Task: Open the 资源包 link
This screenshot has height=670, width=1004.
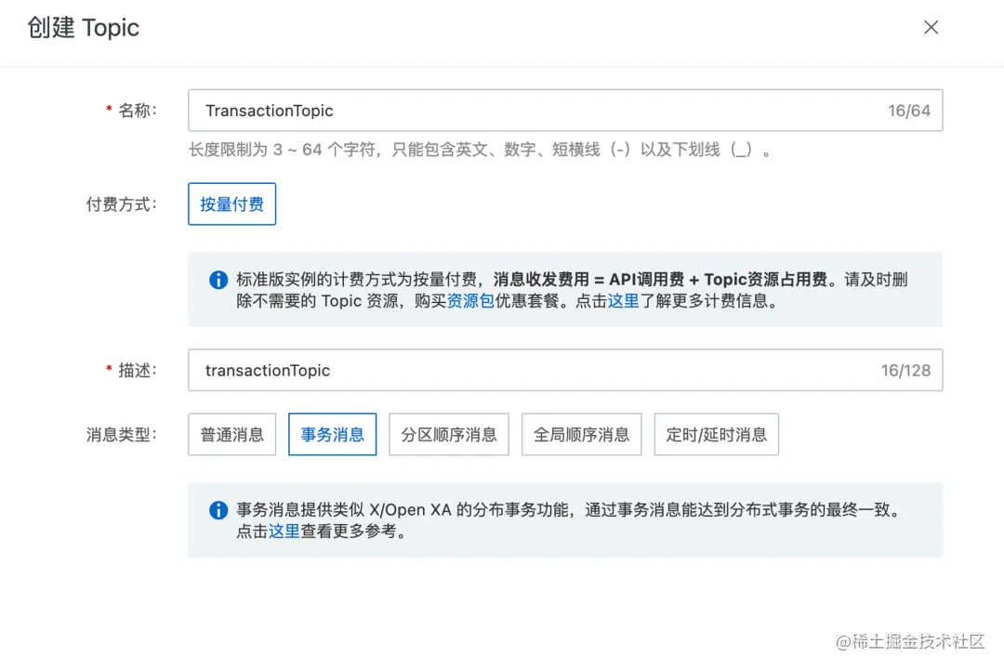Action: [x=470, y=301]
